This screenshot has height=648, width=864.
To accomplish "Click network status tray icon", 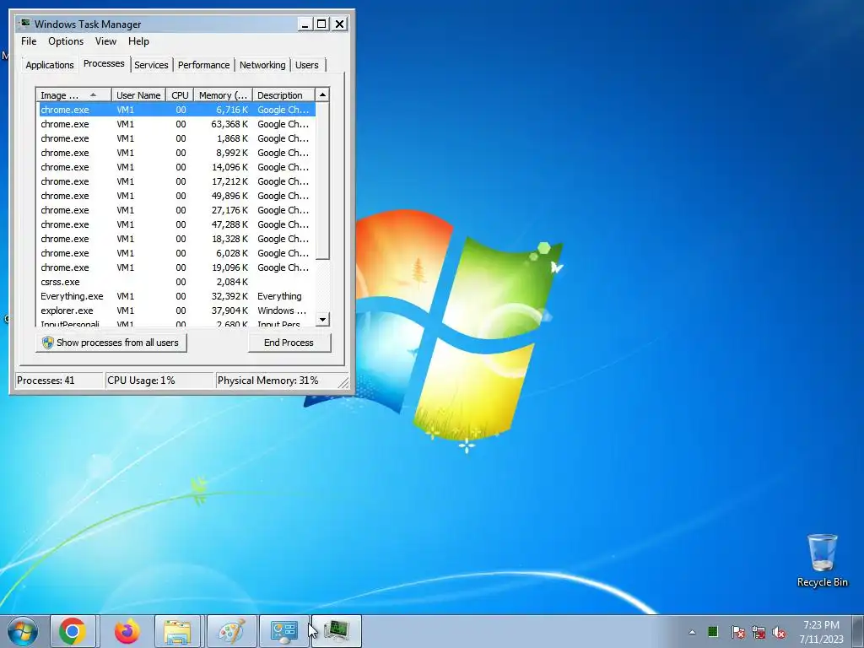I will coord(759,631).
